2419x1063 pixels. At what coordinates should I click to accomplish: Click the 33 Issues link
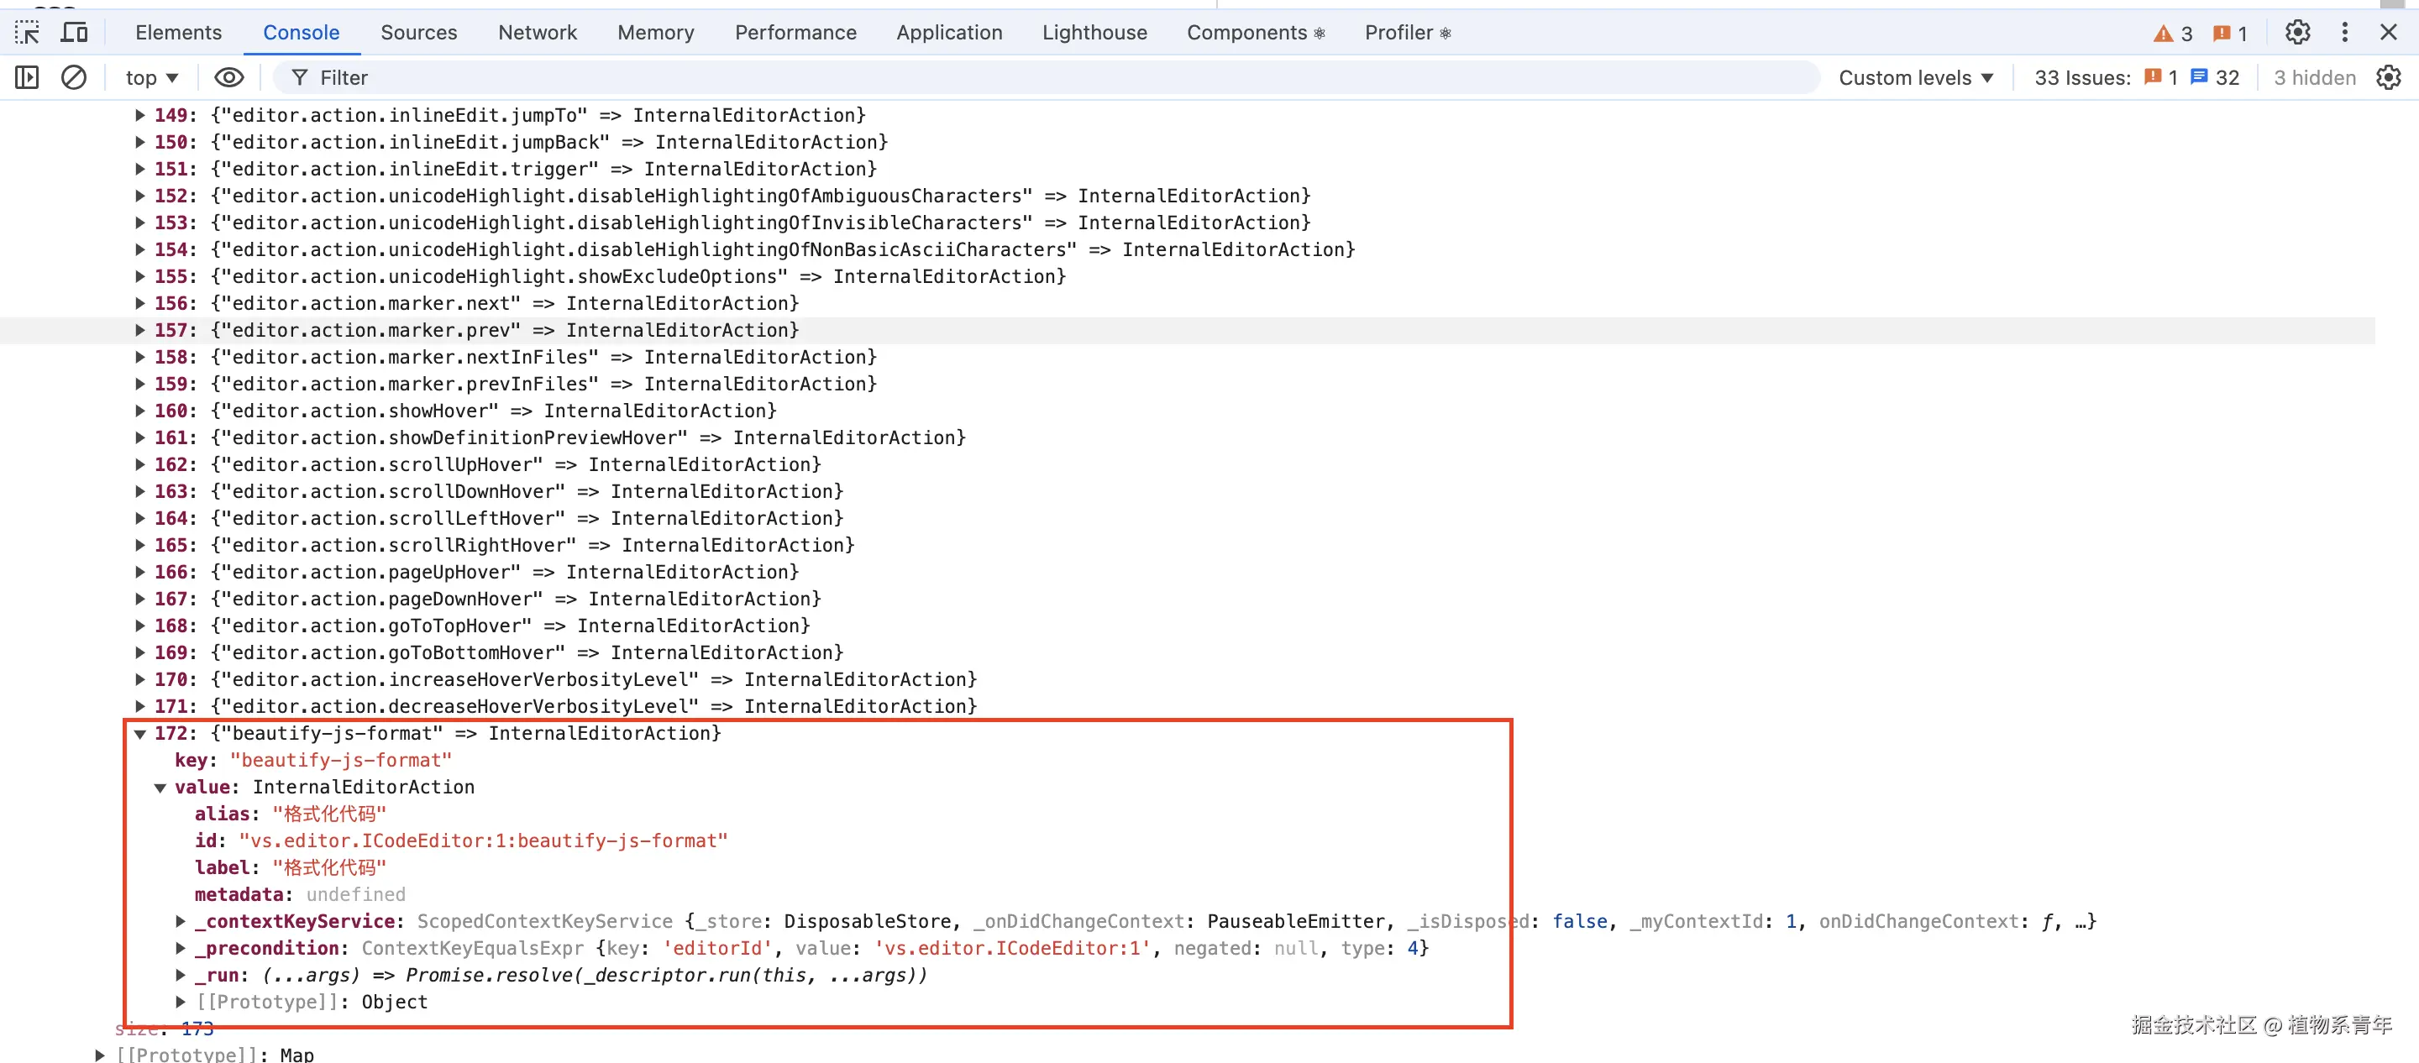pos(2081,78)
